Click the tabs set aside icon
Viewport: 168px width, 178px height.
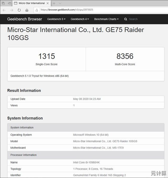click(x=3, y=3)
